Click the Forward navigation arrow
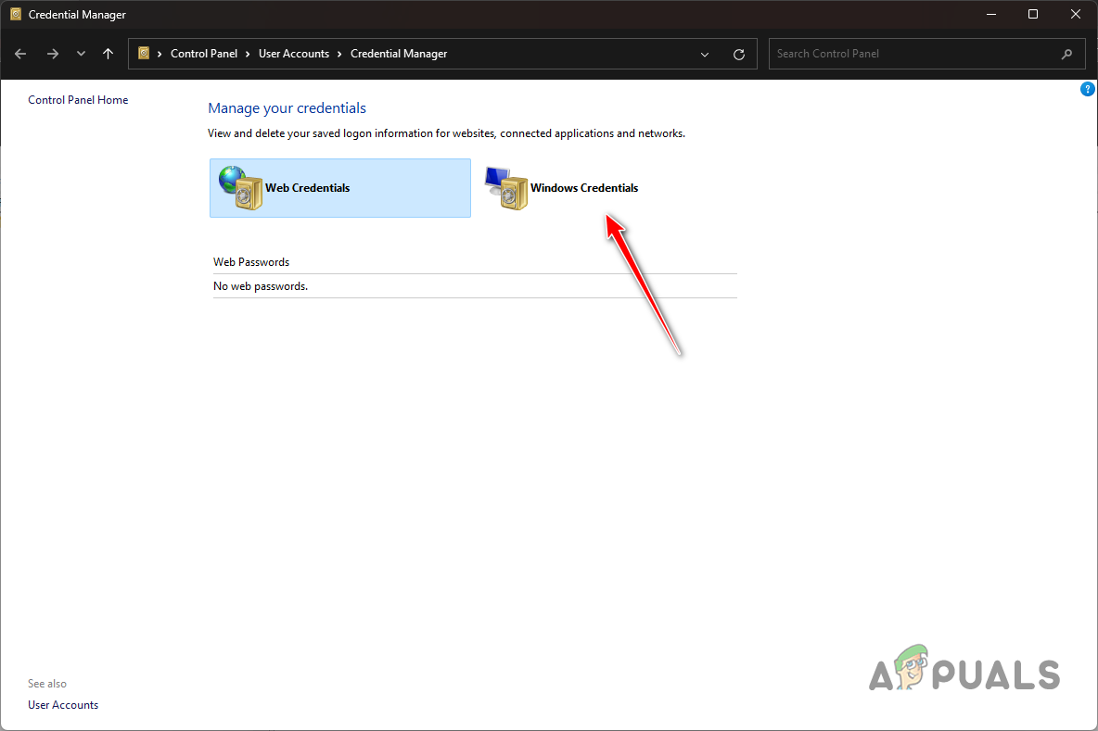1098x731 pixels. [x=53, y=54]
